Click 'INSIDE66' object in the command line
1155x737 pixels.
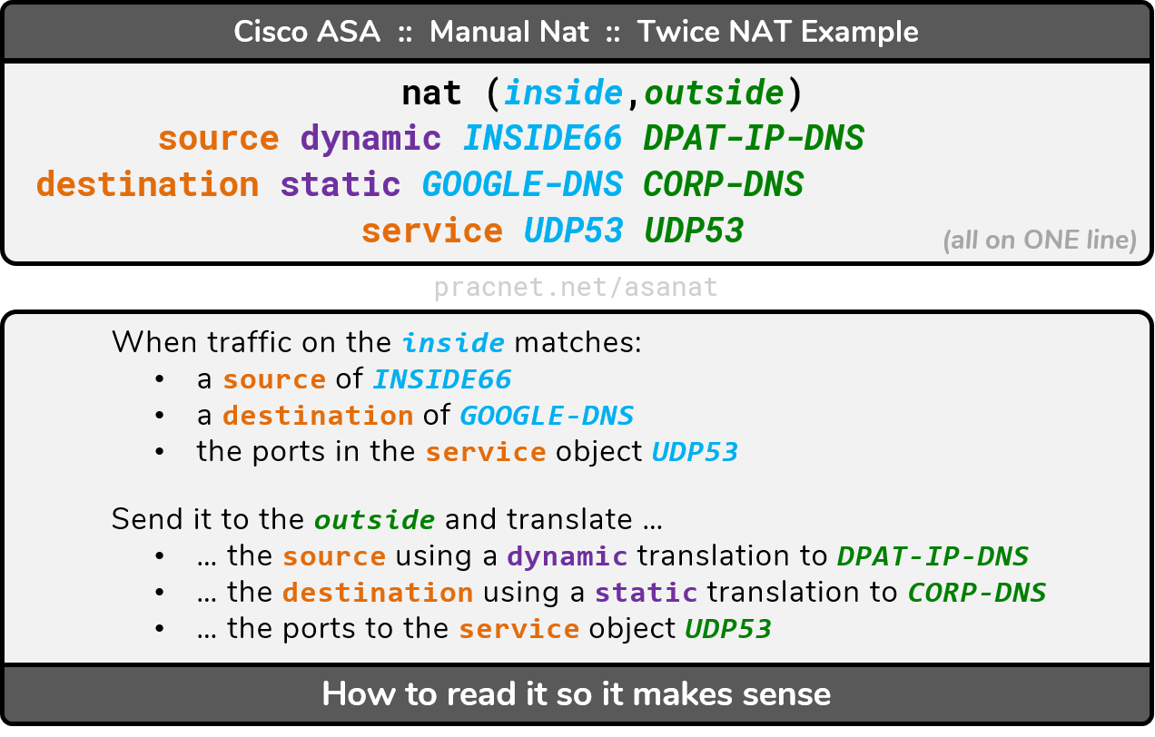[543, 138]
